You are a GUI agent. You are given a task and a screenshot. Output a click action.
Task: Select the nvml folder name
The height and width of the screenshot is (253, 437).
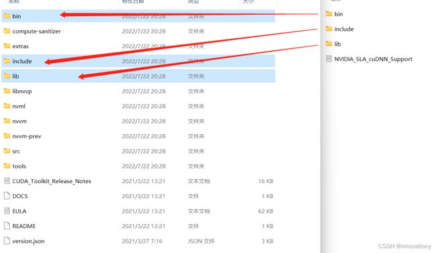coord(19,106)
